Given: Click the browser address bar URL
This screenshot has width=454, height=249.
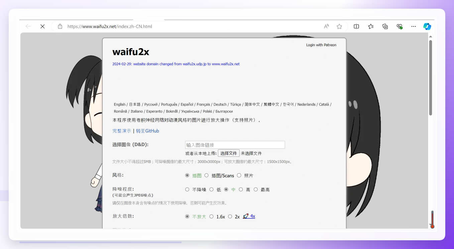Looking at the screenshot, I should (110, 26).
